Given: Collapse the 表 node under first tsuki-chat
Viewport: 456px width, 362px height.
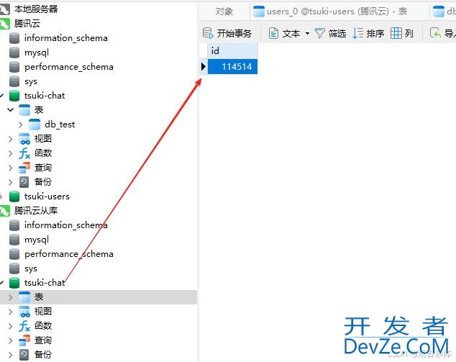Looking at the screenshot, I should point(11,110).
